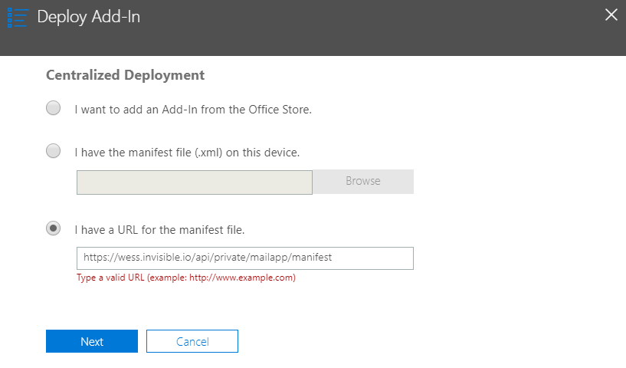Click the 'I want to add an Add-In from the Office Store' label
The image size is (626, 368).
point(193,110)
